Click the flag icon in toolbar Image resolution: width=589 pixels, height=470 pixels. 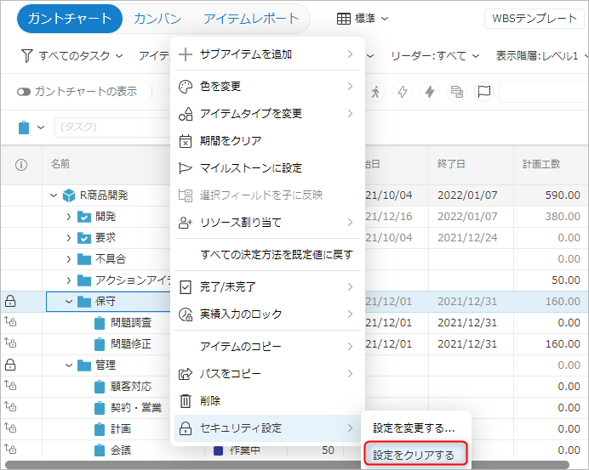point(483,92)
